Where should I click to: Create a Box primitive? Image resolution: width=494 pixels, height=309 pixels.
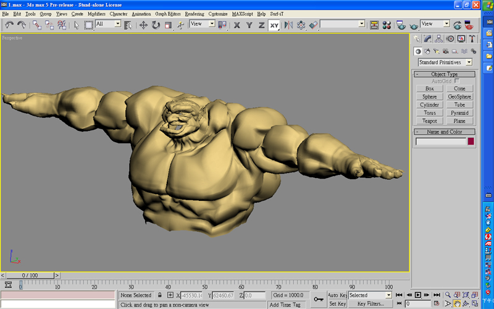pos(429,88)
